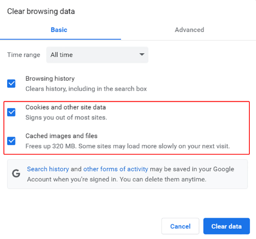Click the Google G logo icon
Viewport: 256px width, 239px height.
16,173
